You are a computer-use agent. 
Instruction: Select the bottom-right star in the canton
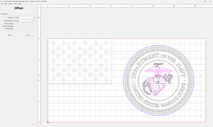coord(106,79)
